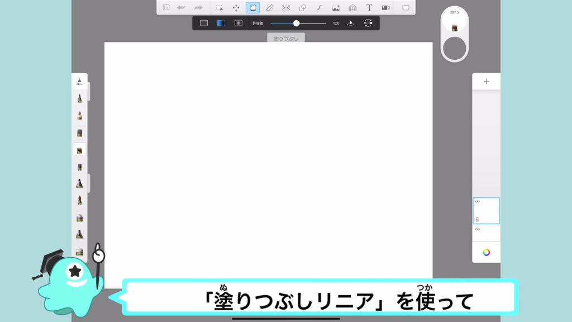
Task: Add a new layer with plus button
Action: point(486,82)
